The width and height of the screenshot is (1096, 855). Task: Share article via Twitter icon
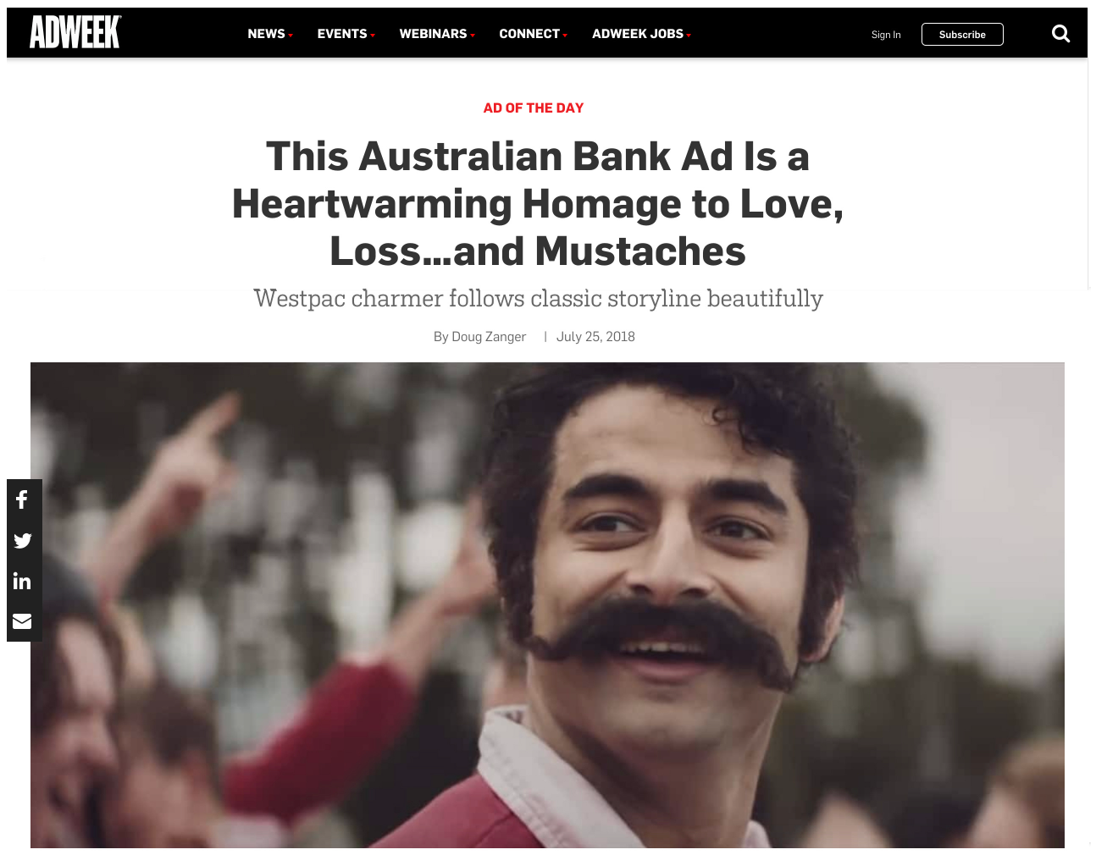(23, 540)
